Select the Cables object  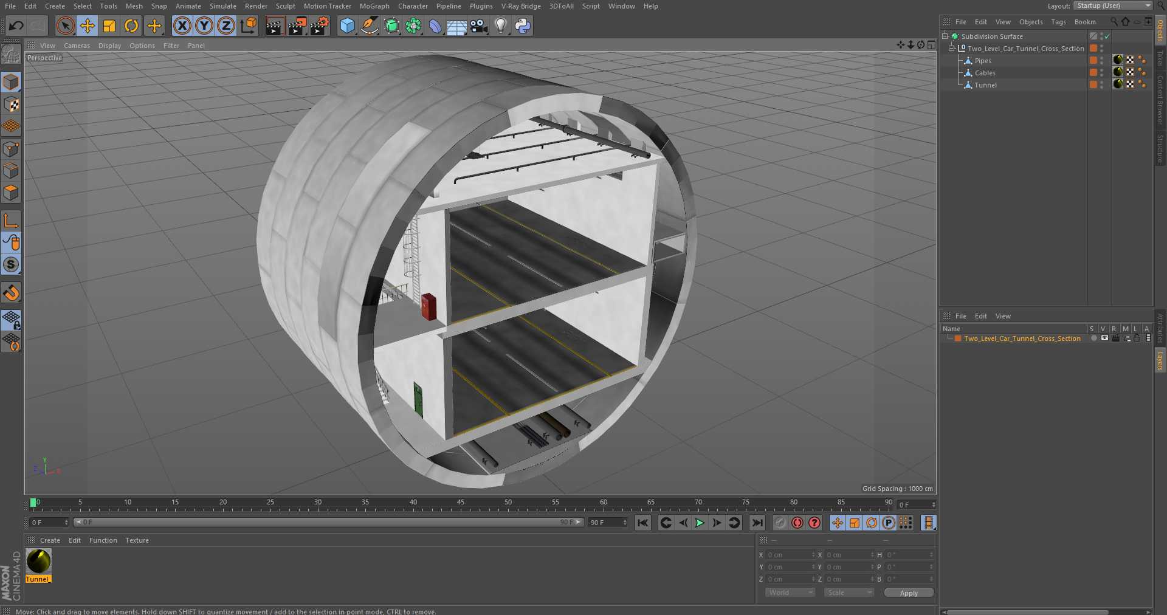[985, 73]
